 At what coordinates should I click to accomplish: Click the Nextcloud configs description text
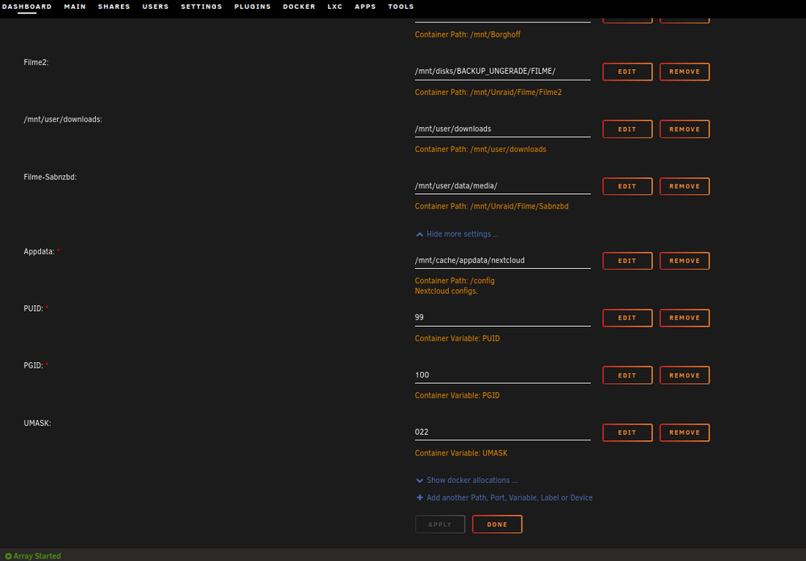click(x=447, y=291)
